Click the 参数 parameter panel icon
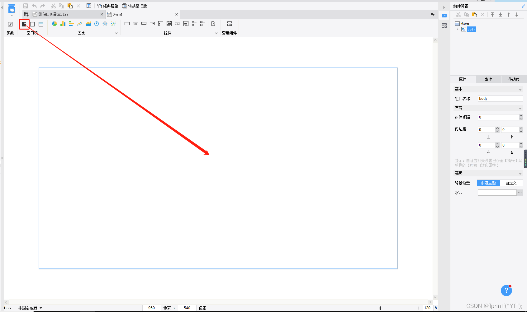Image resolution: width=527 pixels, height=312 pixels. click(10, 24)
